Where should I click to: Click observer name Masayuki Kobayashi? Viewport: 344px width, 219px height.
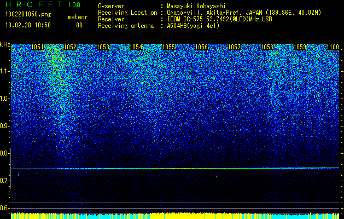click(196, 6)
